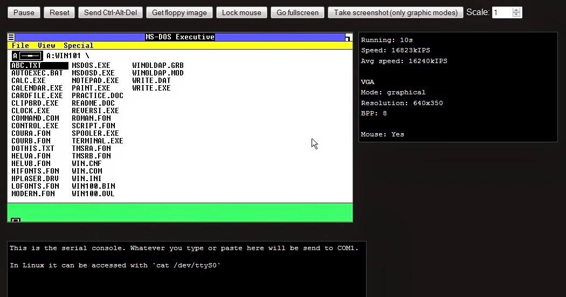Viewport: 566px width, 297px height.
Task: Click Take screenshot button
Action: pyautogui.click(x=396, y=12)
